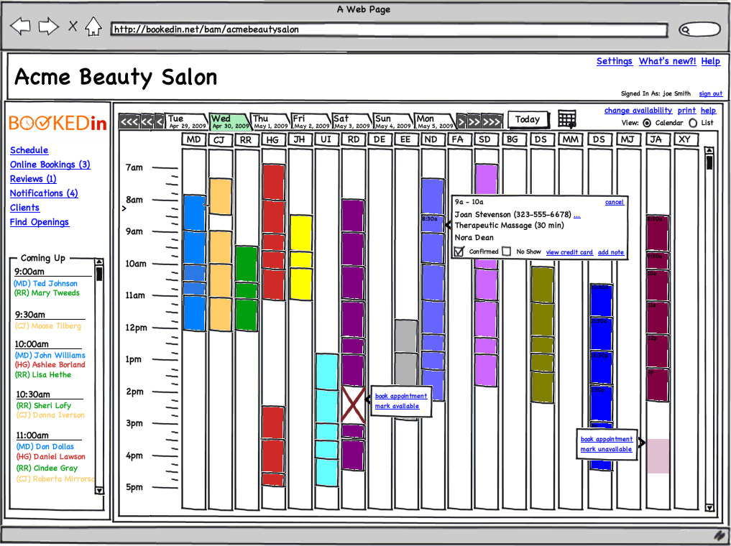The image size is (731, 546).
Task: Click "(MD) Ted Johnson" in Coming Up
Action: point(46,283)
